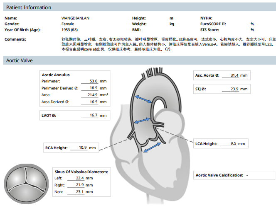This screenshot has width=276, height=208.
Task: Select the RCA Height value 10.9
Action: [82, 148]
